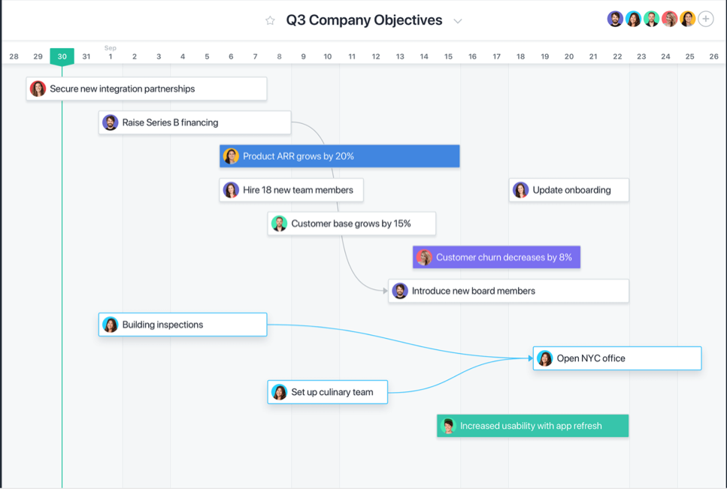Open the Product ARR grows by 20% bar
The image size is (727, 489).
point(339,156)
